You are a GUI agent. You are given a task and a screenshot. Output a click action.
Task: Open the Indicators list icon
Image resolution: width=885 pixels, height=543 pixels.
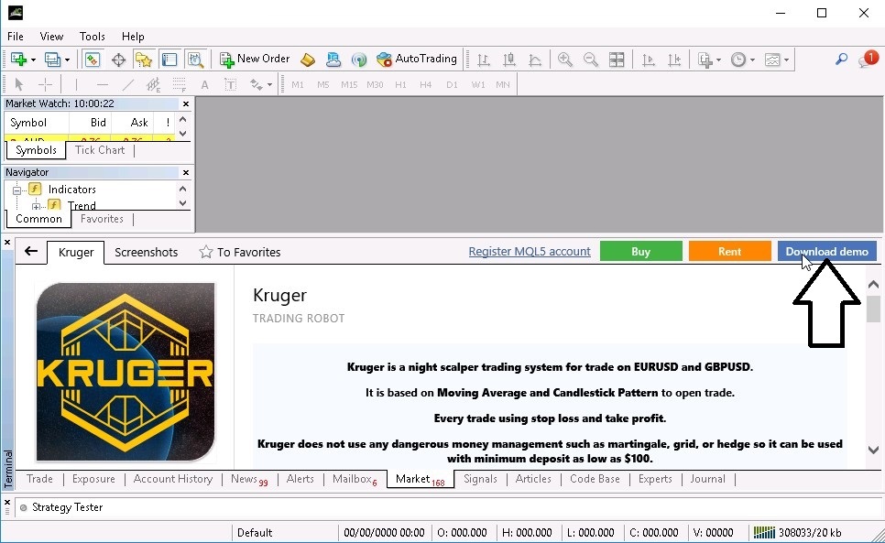click(705, 60)
